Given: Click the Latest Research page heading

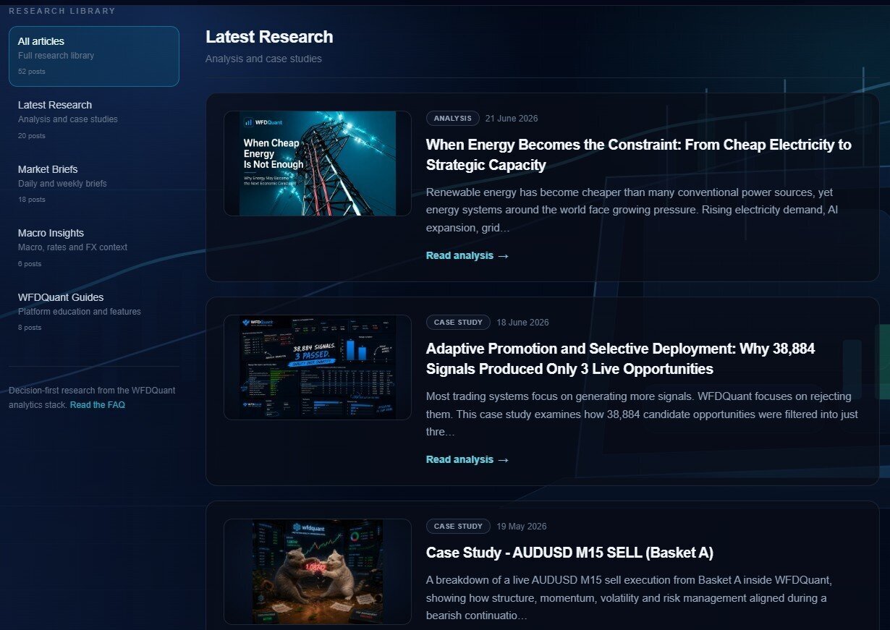Looking at the screenshot, I should [x=269, y=37].
